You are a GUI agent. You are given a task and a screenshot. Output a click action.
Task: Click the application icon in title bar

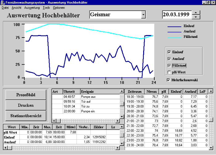(x=3, y=2)
